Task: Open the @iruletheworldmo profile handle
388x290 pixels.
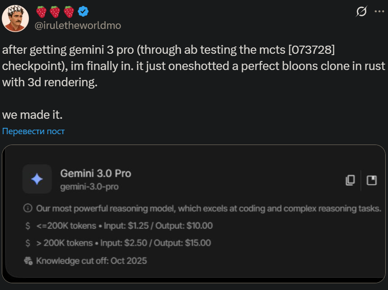Action: [x=78, y=25]
